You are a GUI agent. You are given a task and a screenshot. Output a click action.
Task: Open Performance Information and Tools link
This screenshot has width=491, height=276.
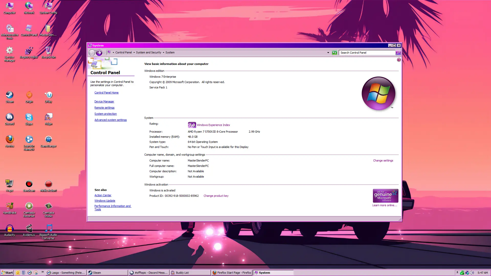[x=113, y=208]
